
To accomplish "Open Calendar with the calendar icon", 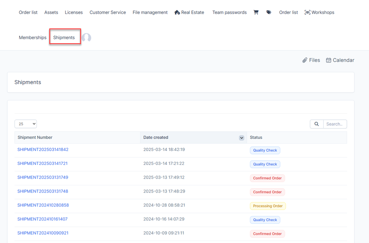I will (x=340, y=60).
